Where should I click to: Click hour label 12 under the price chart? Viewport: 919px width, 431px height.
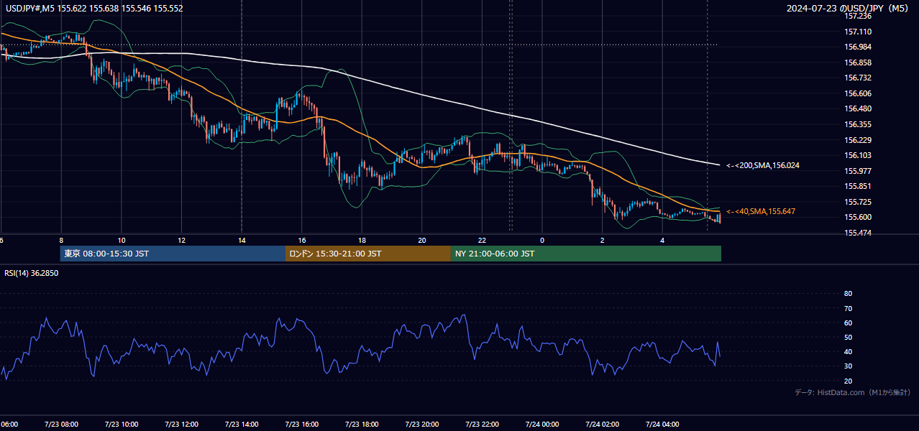(182, 240)
